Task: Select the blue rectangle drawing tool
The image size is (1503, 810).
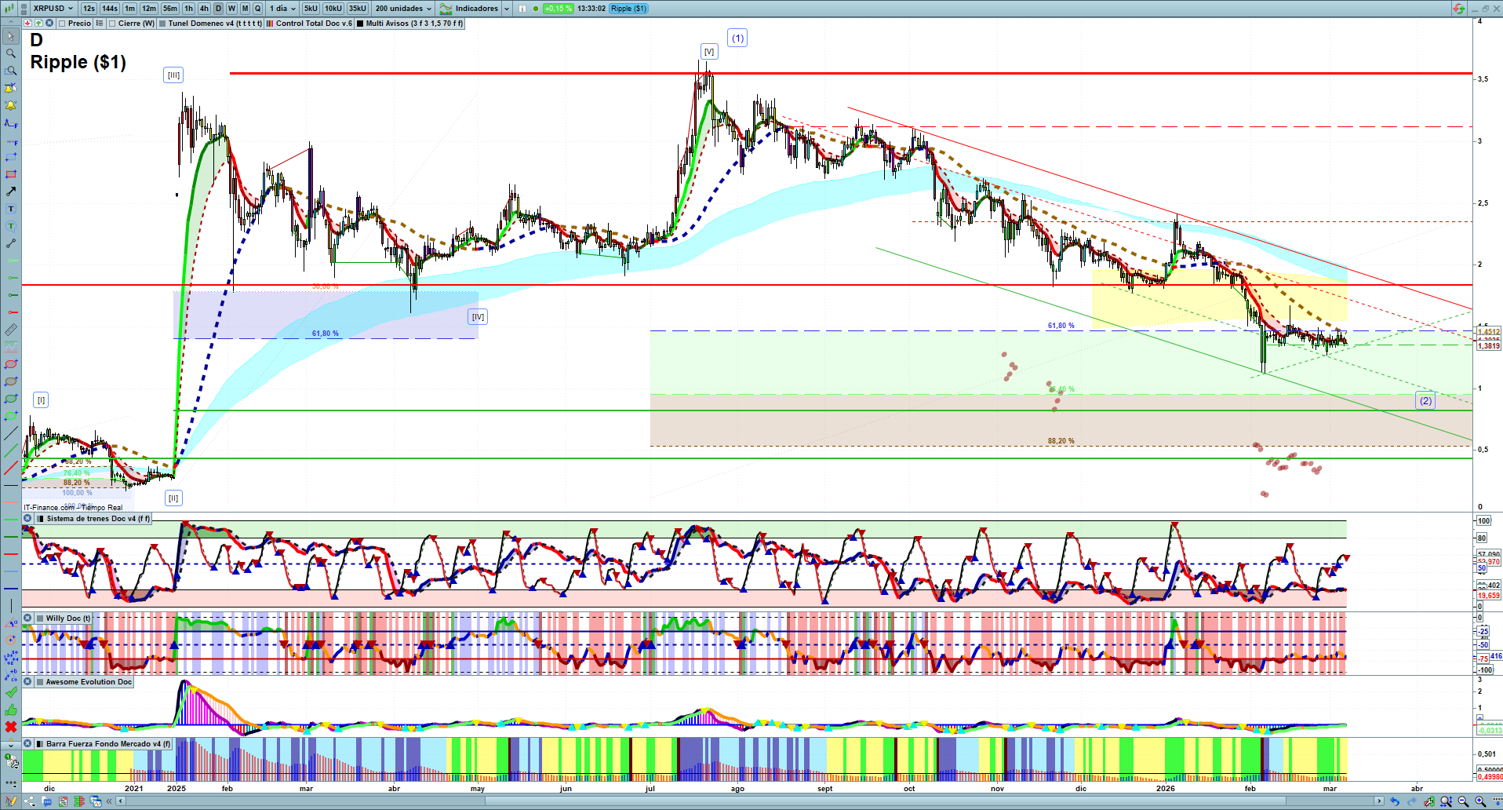Action: coord(11,157)
